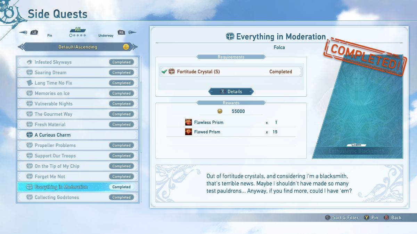Click the Fortitude Crystal chest icon
Screen dimensions: 417x234
[x=172, y=72]
